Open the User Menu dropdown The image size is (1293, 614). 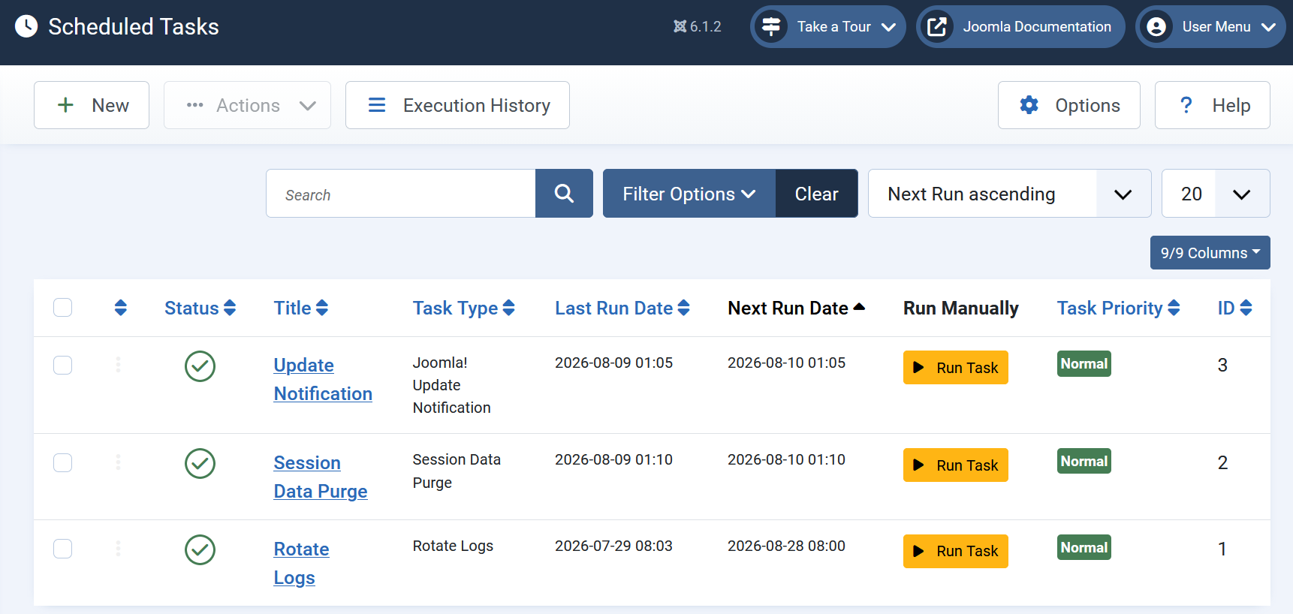1210,26
